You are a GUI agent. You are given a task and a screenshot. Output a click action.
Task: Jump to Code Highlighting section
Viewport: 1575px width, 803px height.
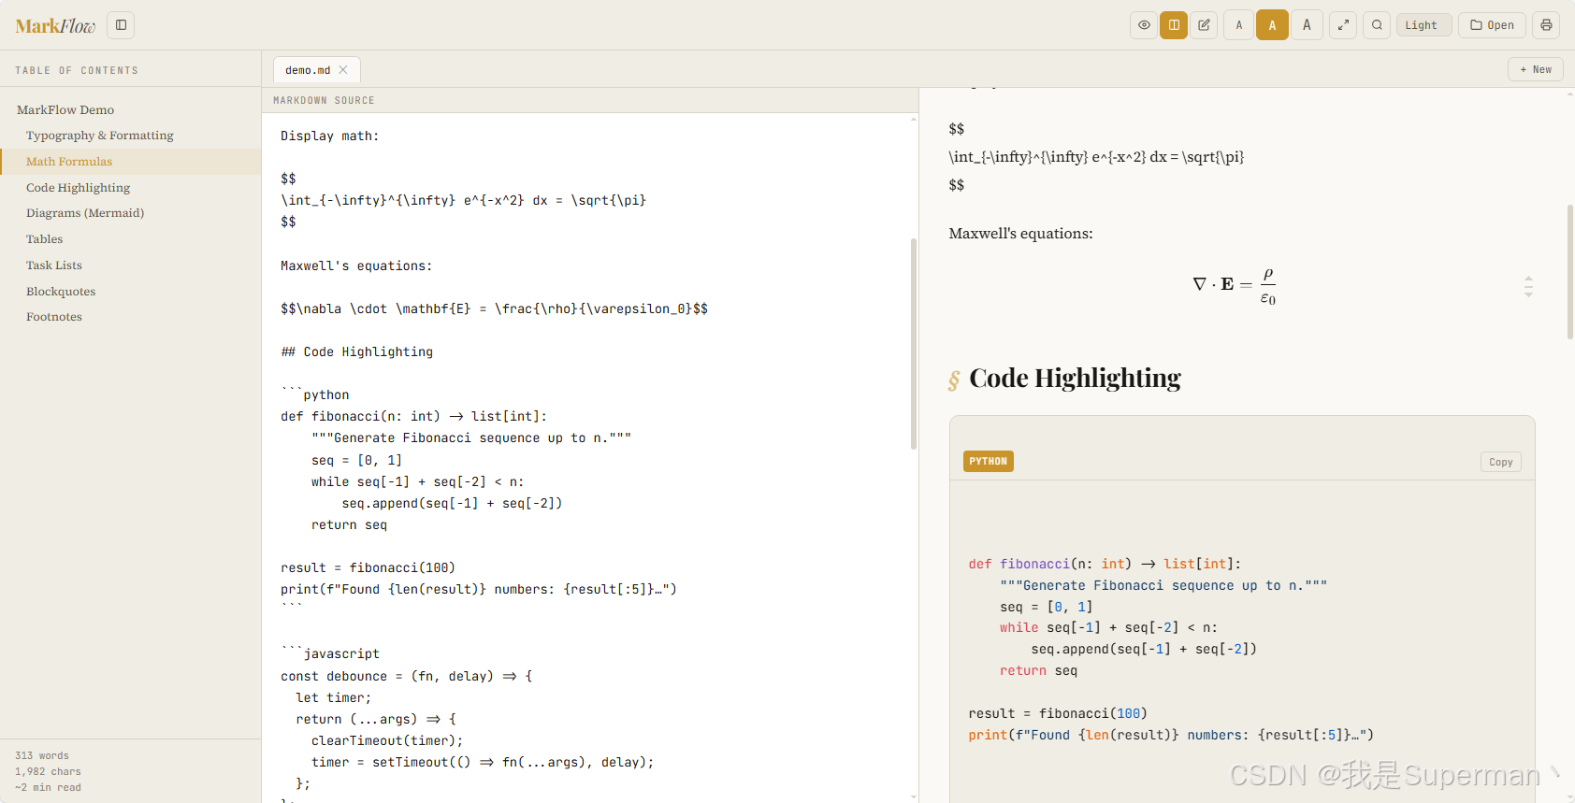(79, 188)
